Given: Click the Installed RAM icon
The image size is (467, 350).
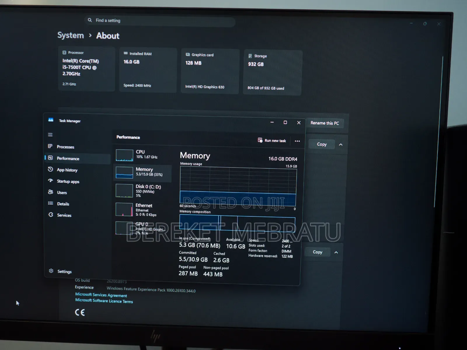Looking at the screenshot, I should (x=126, y=53).
